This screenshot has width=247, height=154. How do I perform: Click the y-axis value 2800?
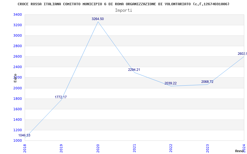pos(18,46)
